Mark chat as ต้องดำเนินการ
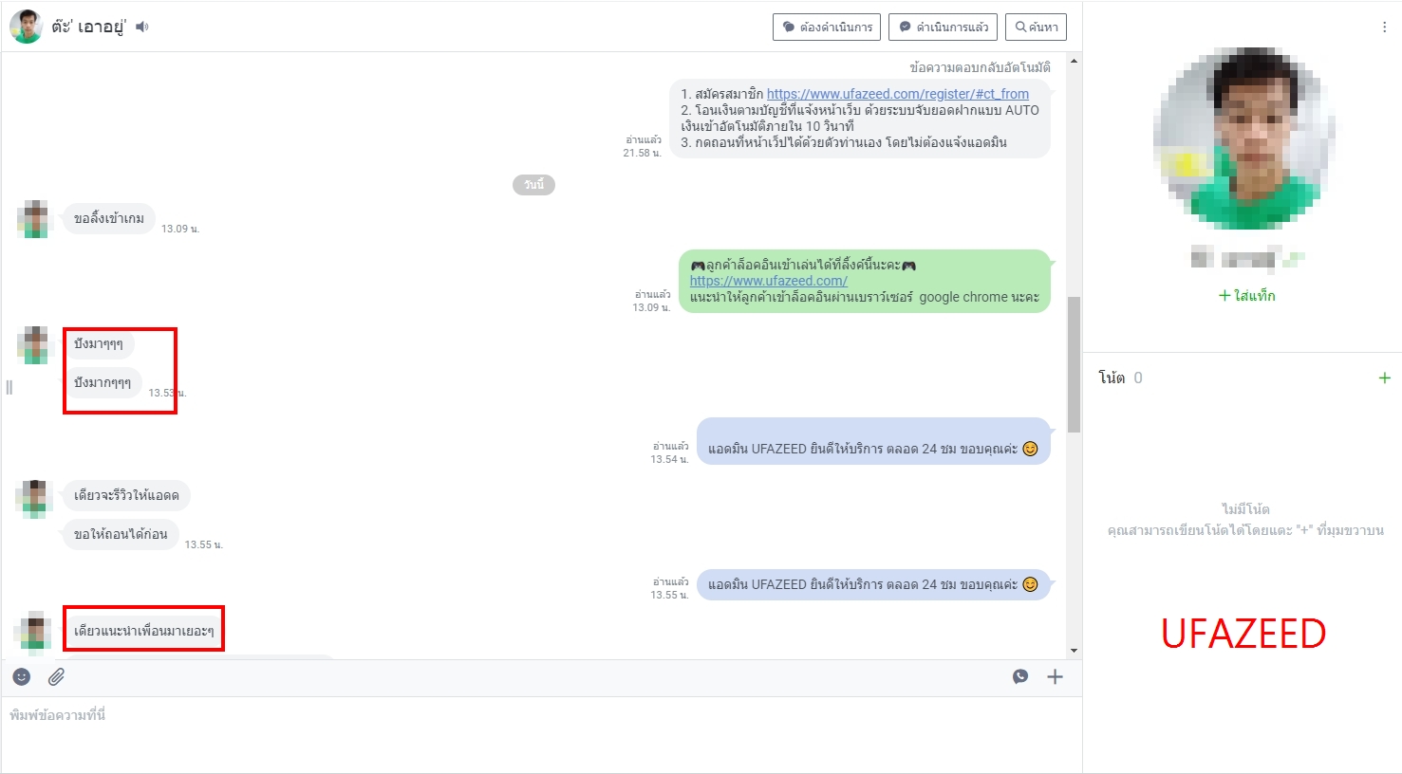 (826, 27)
